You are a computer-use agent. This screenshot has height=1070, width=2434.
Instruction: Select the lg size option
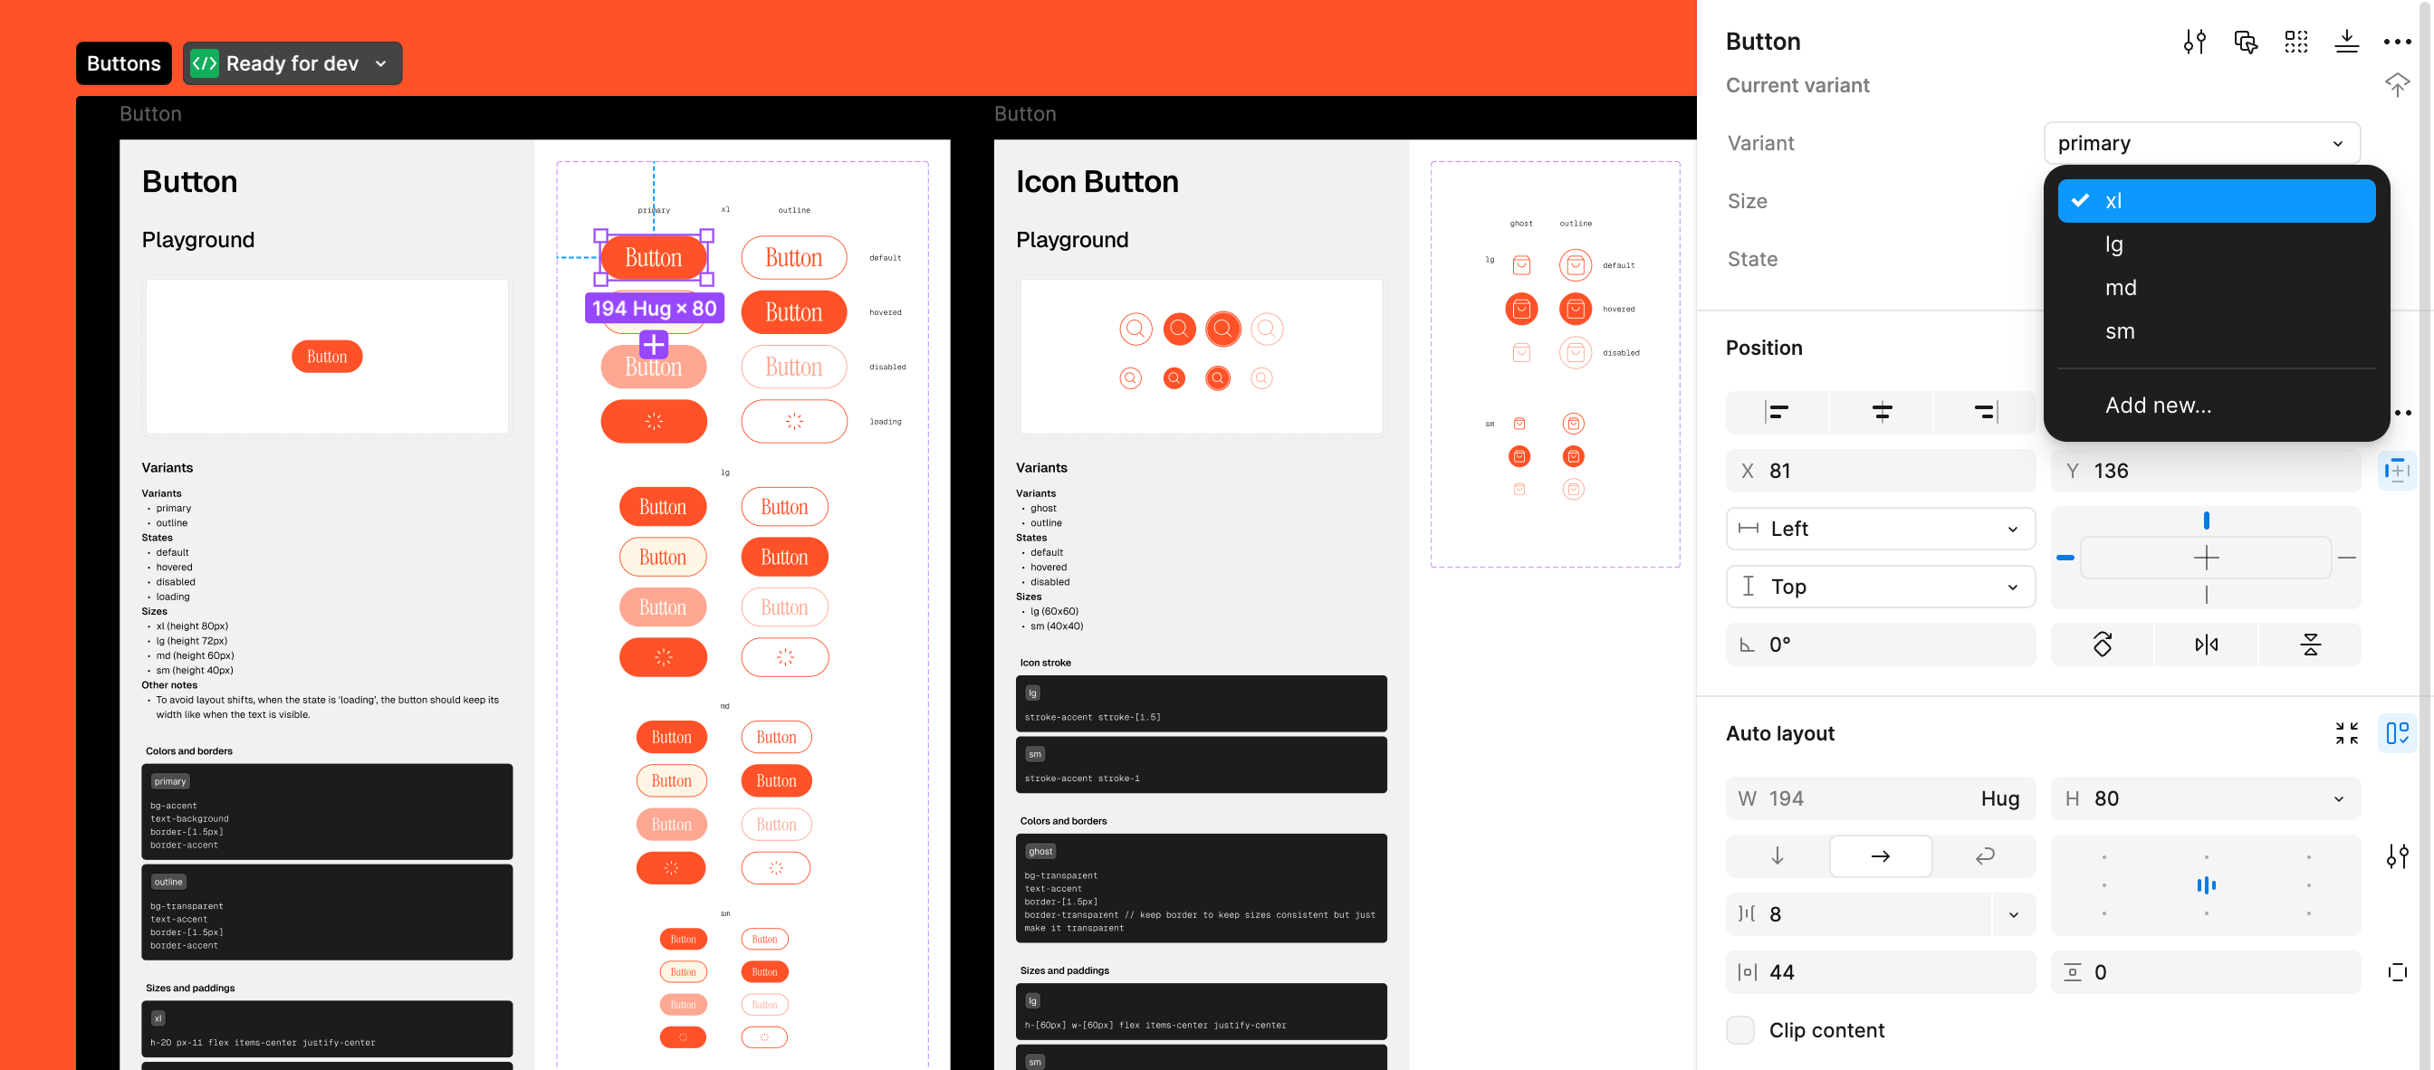click(x=2113, y=244)
